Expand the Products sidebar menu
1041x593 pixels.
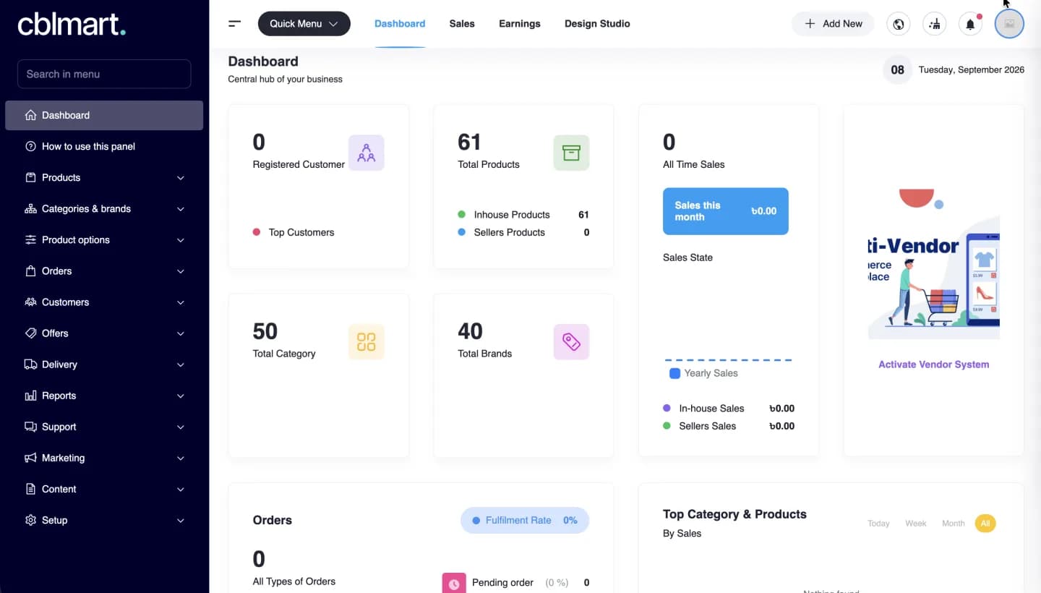[104, 178]
